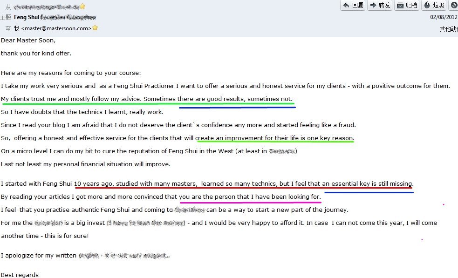
Task: Archive the message using 归档
Action: 407,6
